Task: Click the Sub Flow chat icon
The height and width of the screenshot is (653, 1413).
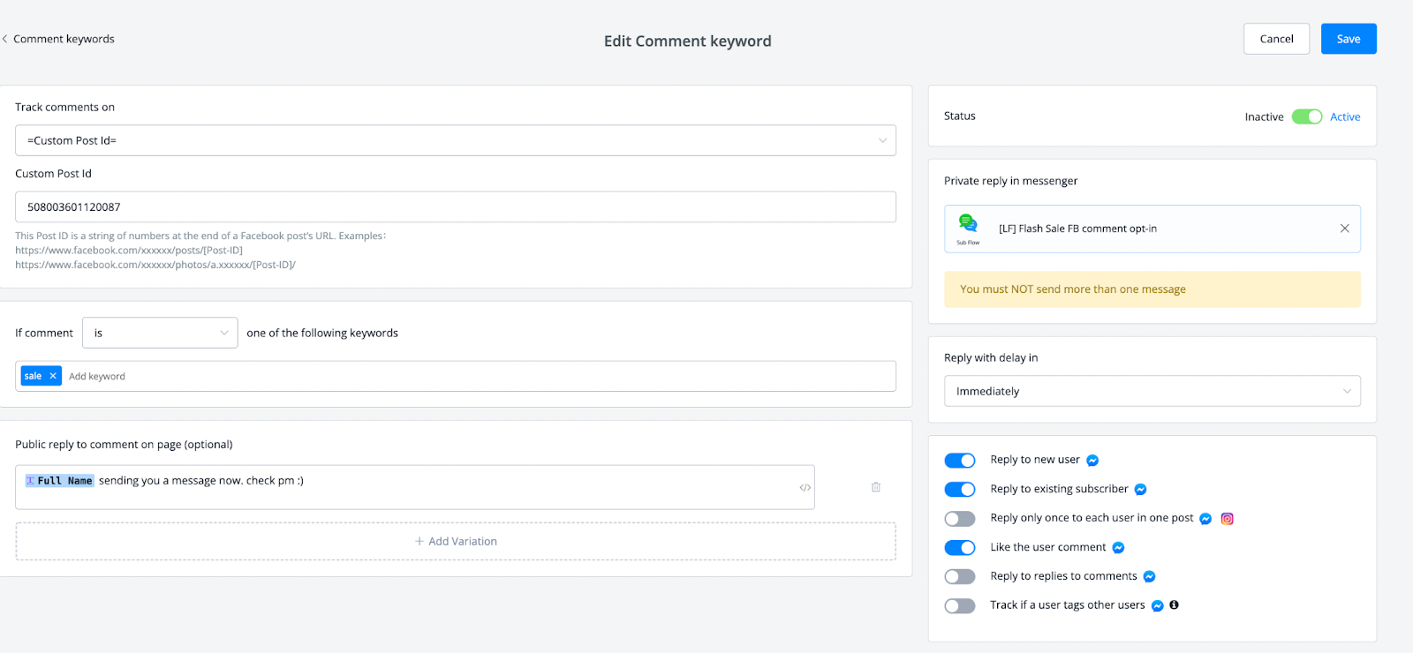Action: click(968, 223)
